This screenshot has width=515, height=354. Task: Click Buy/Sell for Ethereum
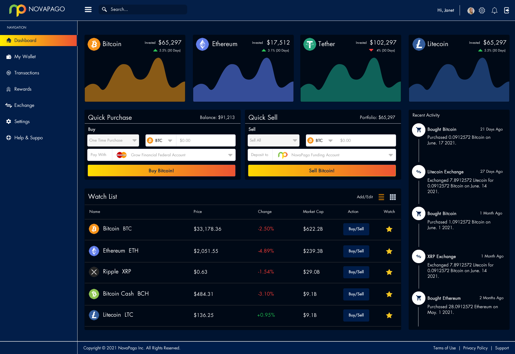point(356,251)
